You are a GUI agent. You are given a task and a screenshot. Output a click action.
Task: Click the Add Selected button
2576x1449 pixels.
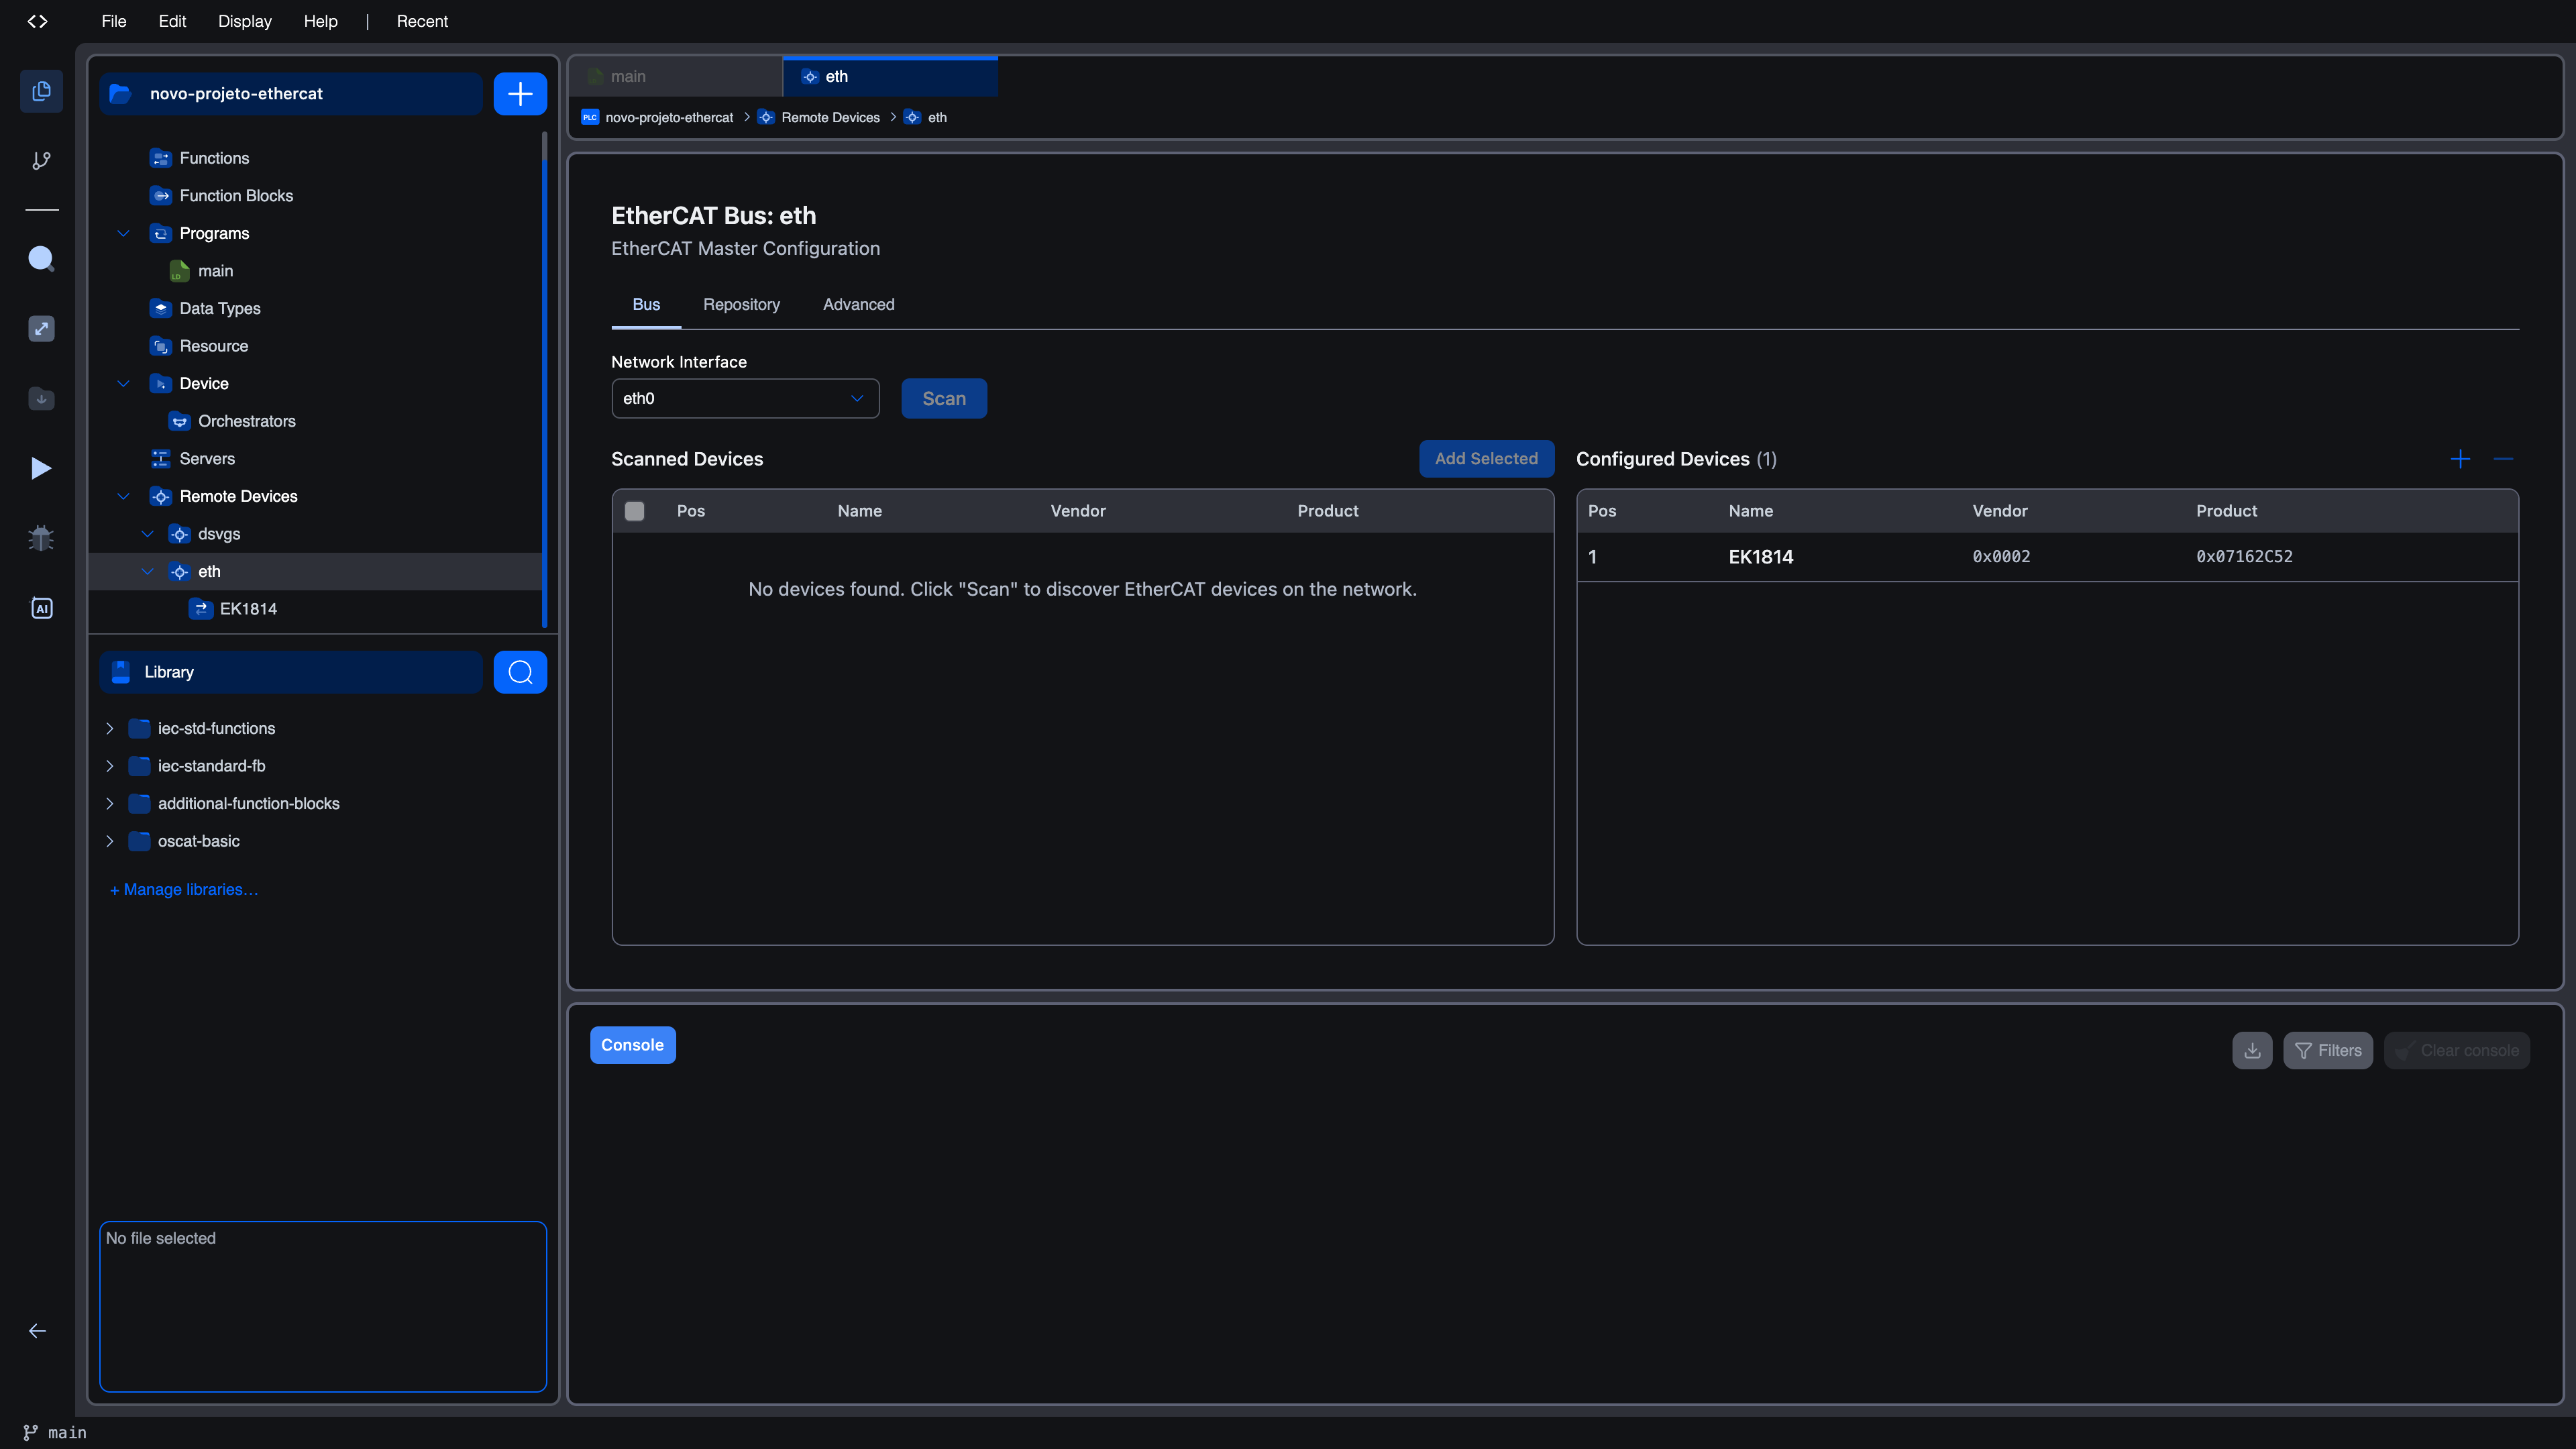pyautogui.click(x=1486, y=459)
